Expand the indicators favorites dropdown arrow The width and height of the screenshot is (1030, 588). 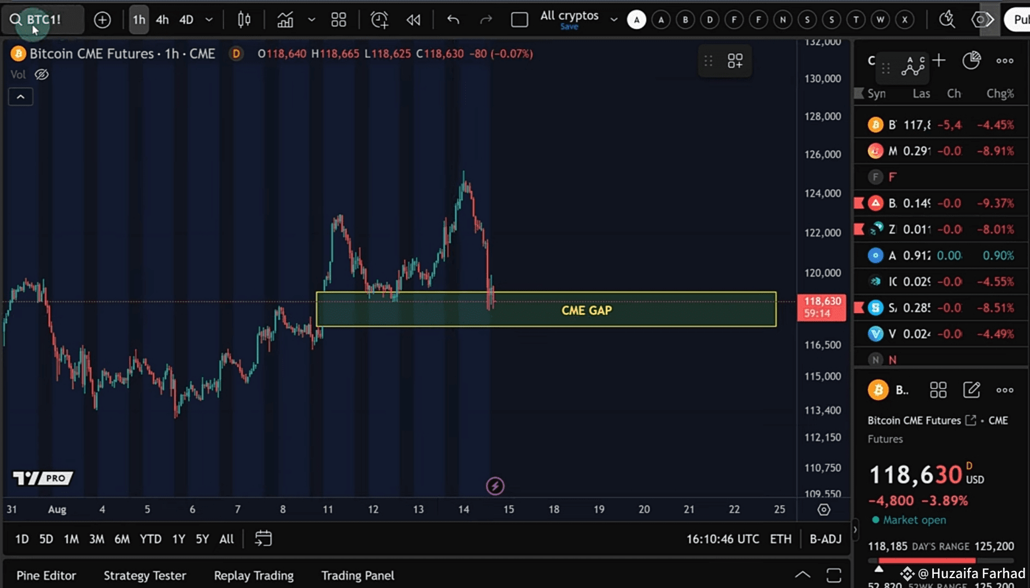pyautogui.click(x=312, y=20)
